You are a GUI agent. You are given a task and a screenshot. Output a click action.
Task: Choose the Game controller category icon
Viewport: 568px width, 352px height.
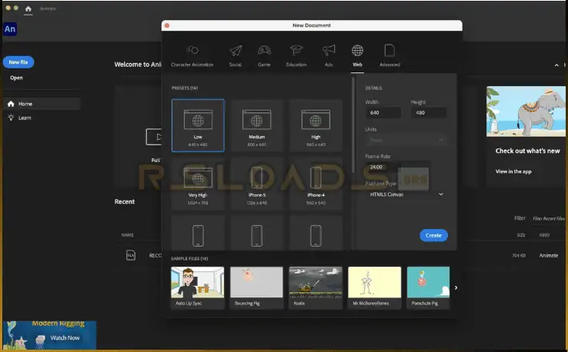[x=264, y=51]
